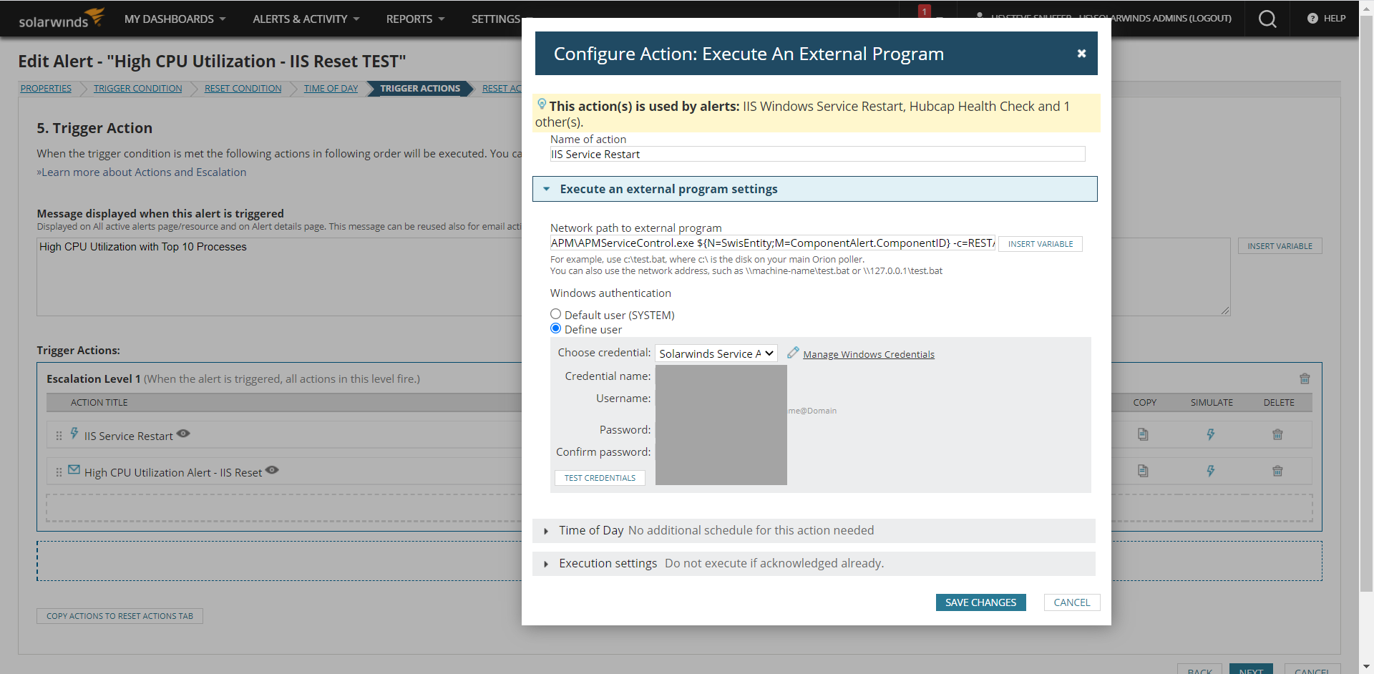
Task: Click the Help question mark icon
Action: coord(1312,19)
